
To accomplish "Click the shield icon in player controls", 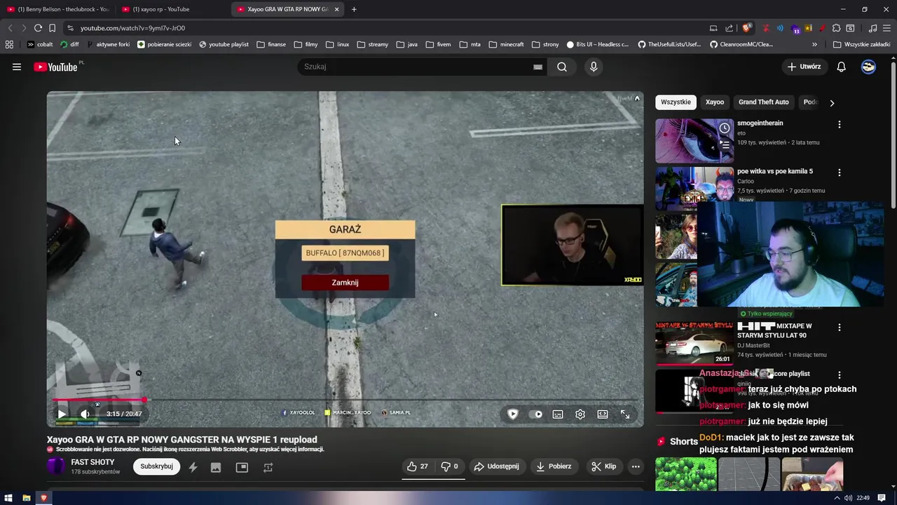I will point(513,414).
